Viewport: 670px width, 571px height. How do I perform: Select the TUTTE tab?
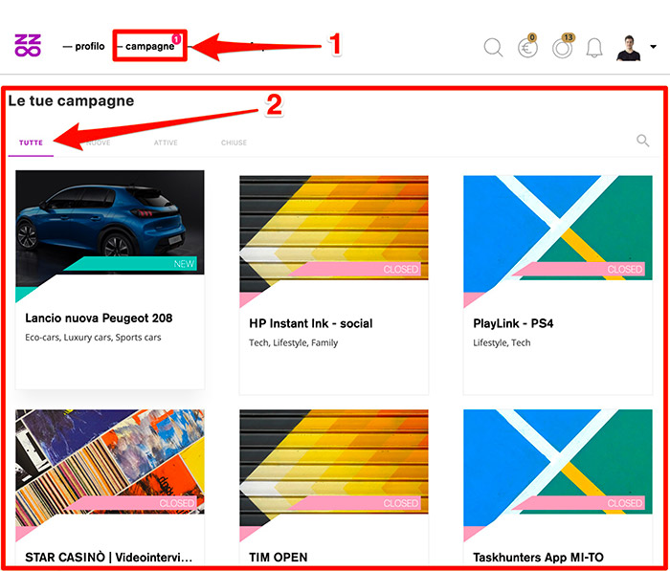pos(31,143)
